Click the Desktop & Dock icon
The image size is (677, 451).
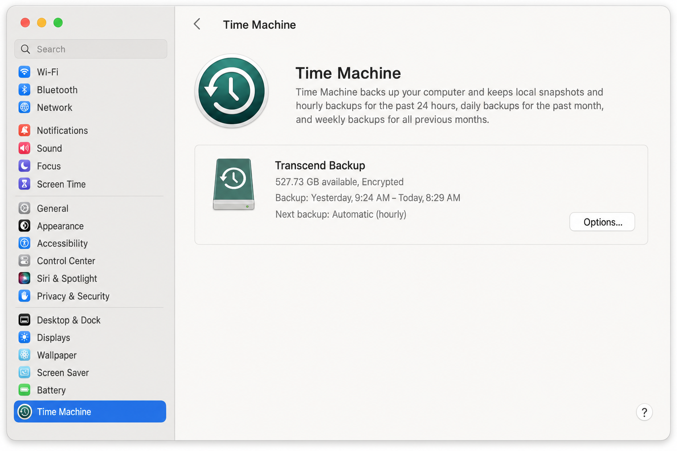point(25,320)
